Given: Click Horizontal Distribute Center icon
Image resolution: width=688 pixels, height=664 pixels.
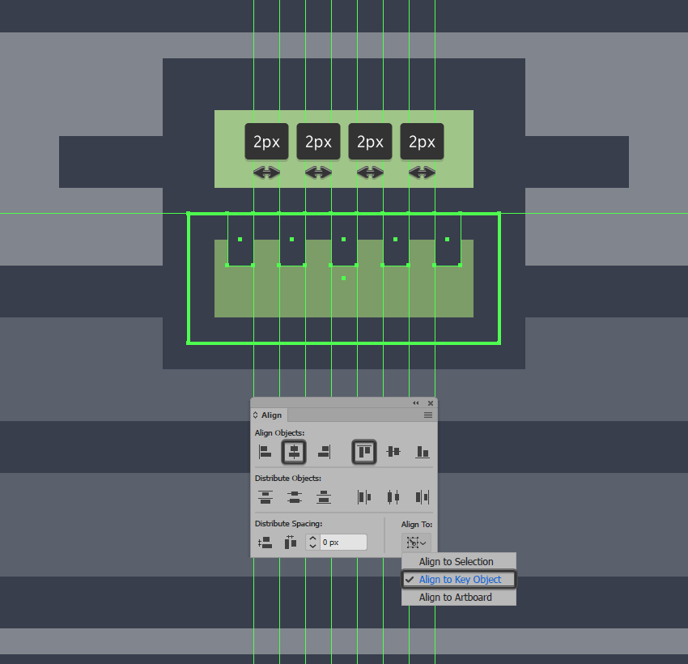Looking at the screenshot, I should pyautogui.click(x=393, y=497).
